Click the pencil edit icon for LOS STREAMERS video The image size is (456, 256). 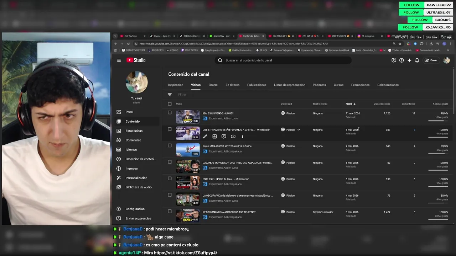pos(205,137)
